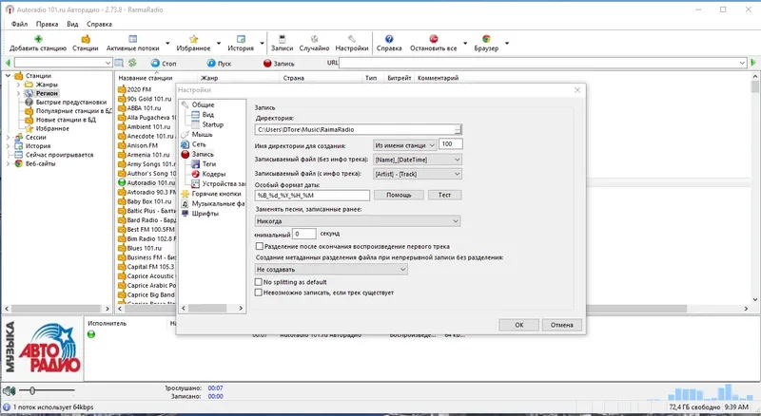Select Кодеры in settings tree
Viewport: 761px width, 416px height.
click(x=213, y=174)
